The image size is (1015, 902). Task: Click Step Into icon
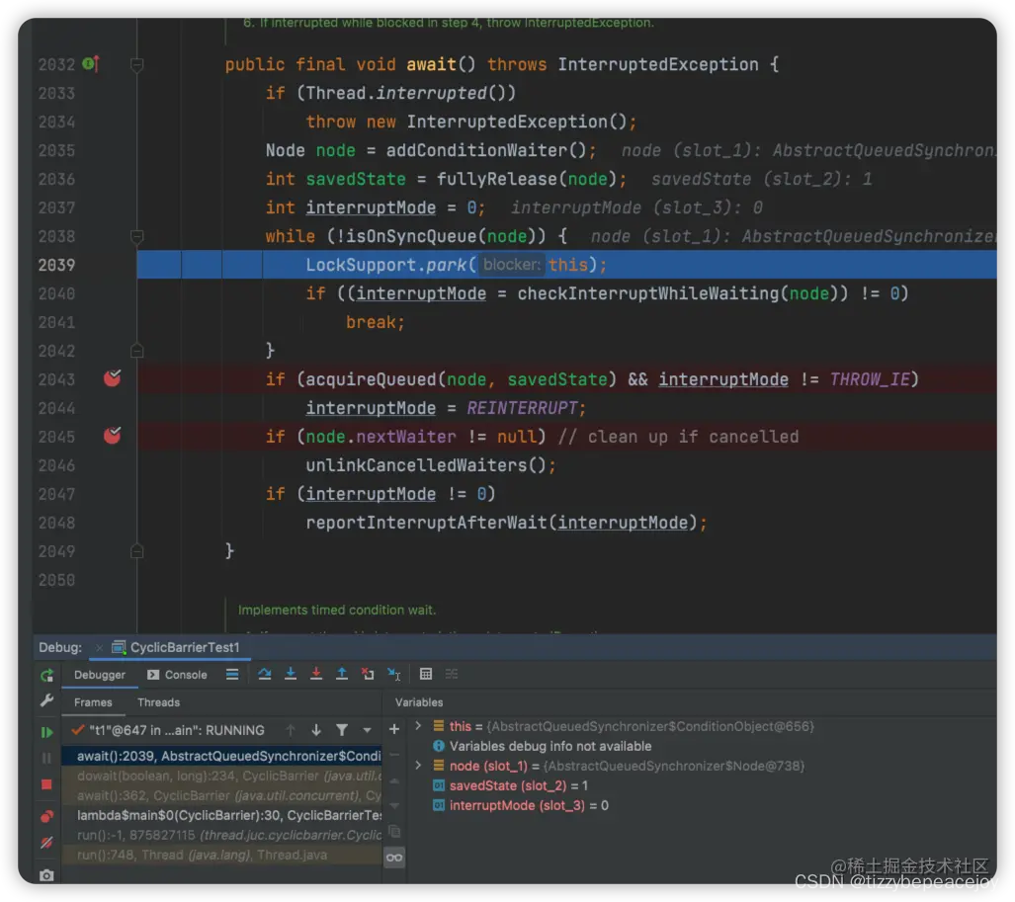(x=291, y=674)
